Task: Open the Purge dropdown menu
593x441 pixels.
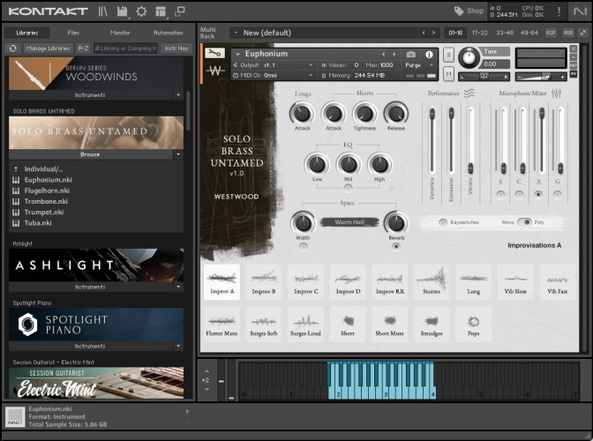Action: point(417,65)
